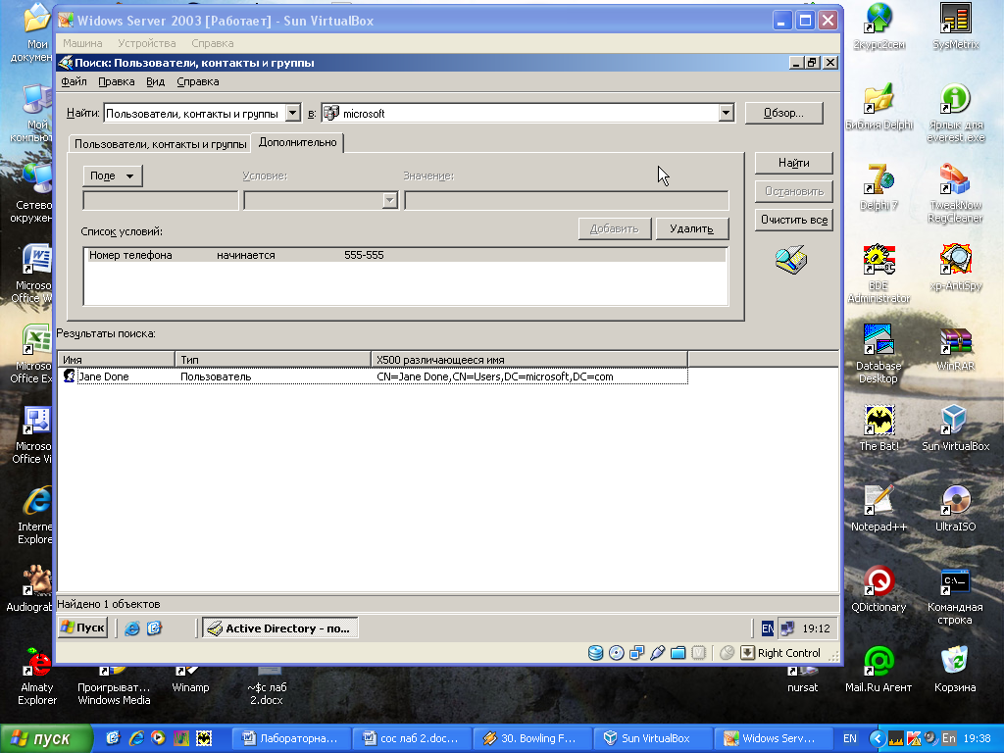Open Notepad++ desktop icon
1004x753 pixels.
click(x=878, y=508)
